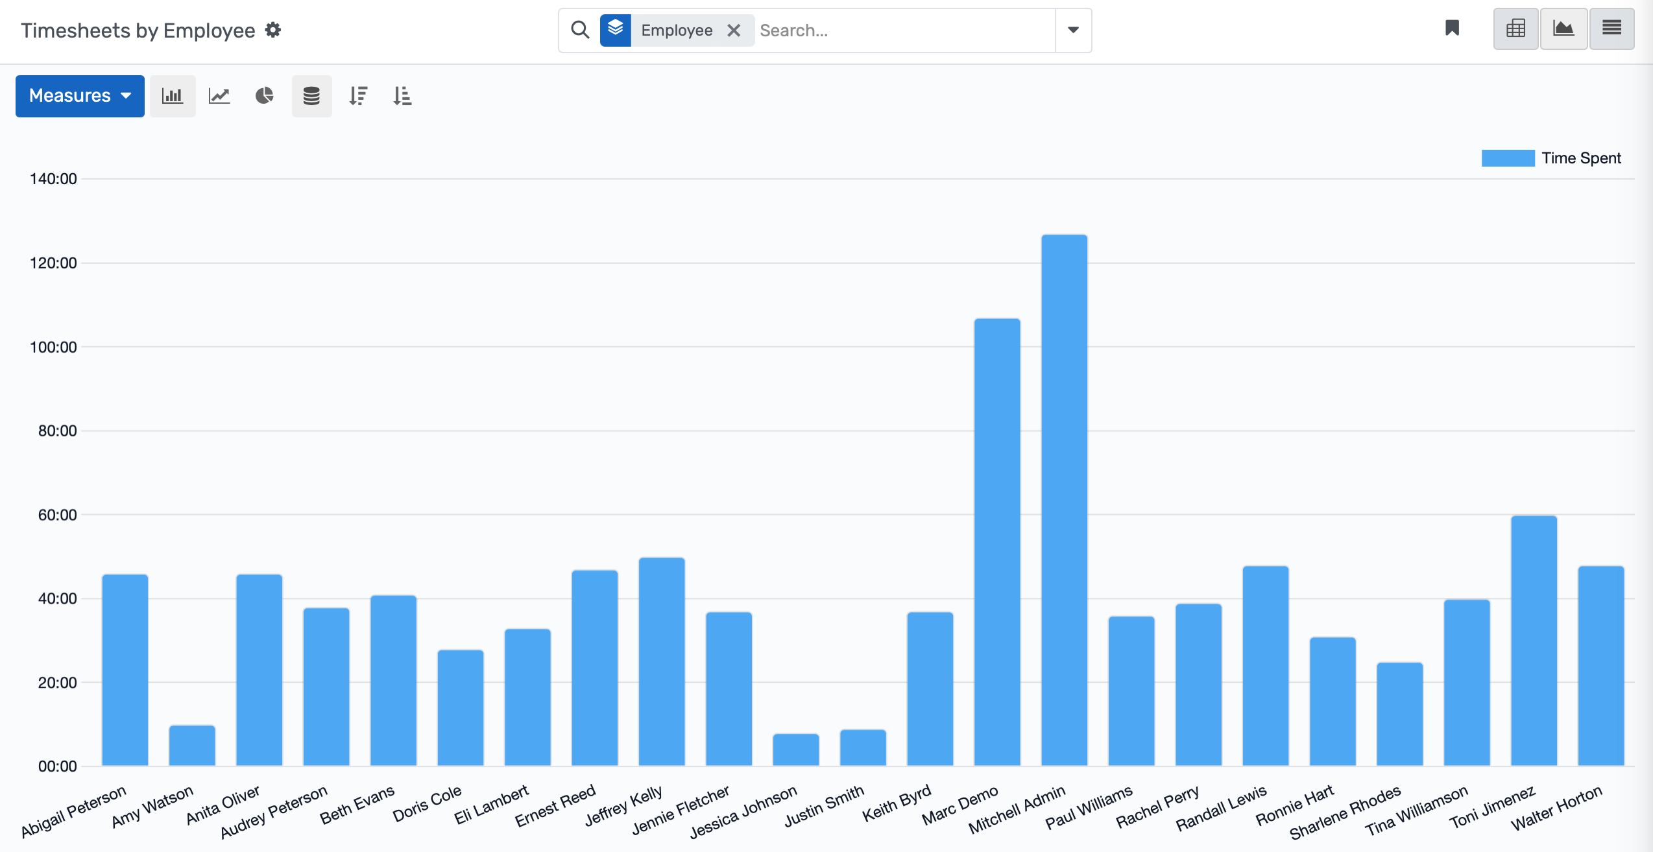Toggle stacked bar display

pos(311,96)
